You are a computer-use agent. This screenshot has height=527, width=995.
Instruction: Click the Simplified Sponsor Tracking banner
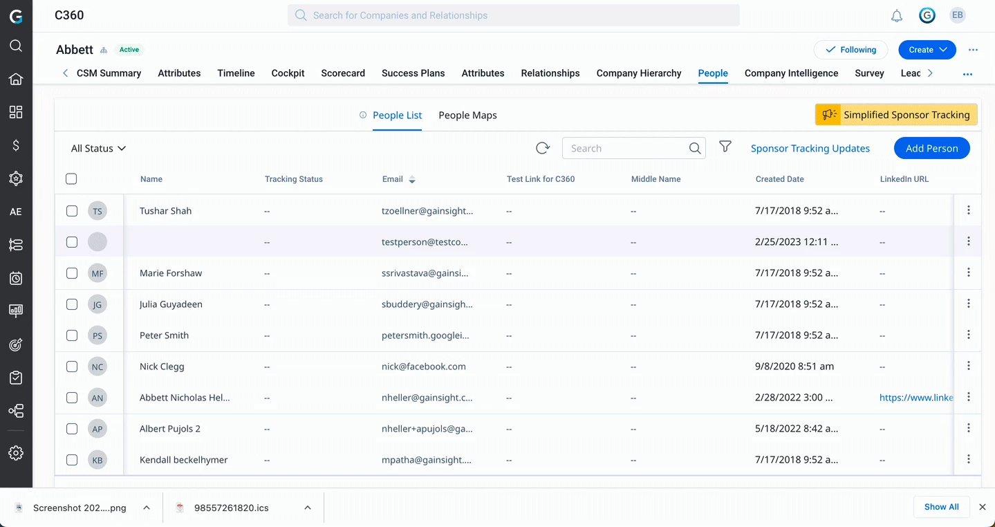pos(896,115)
